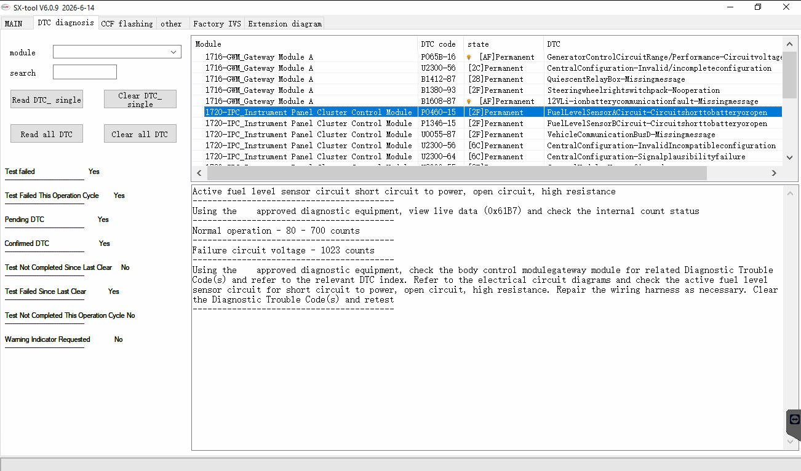Select the P065B-16 DTC row

coord(487,57)
